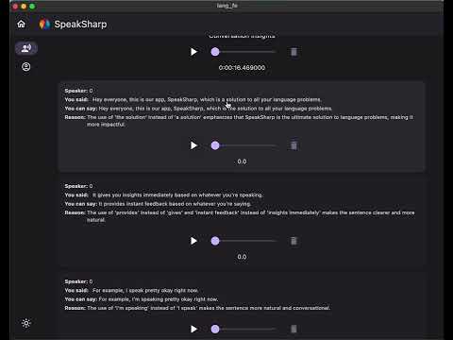Go to the home screen icon

tap(21, 24)
